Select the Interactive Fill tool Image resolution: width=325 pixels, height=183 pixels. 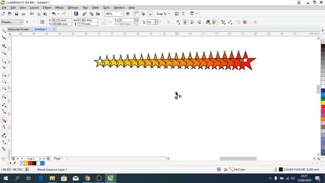point(4,142)
